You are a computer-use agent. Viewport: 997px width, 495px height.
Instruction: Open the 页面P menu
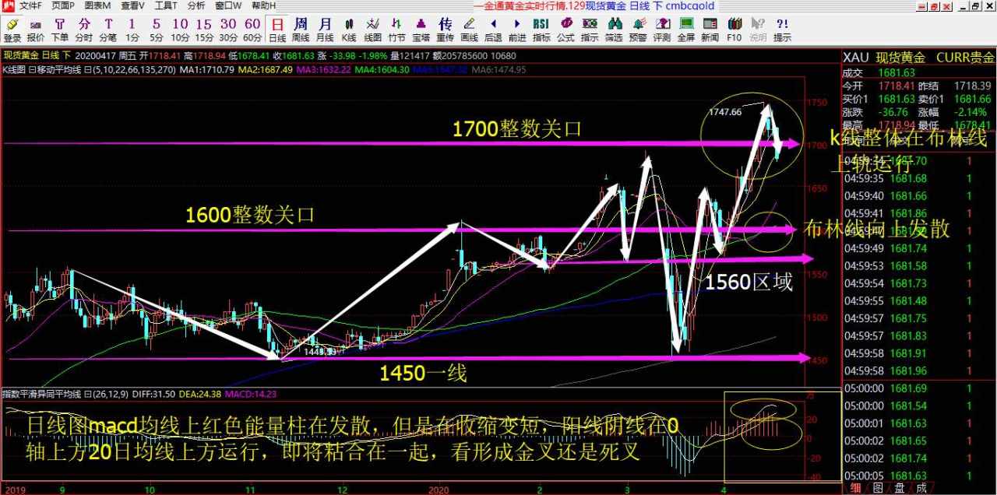(x=64, y=6)
